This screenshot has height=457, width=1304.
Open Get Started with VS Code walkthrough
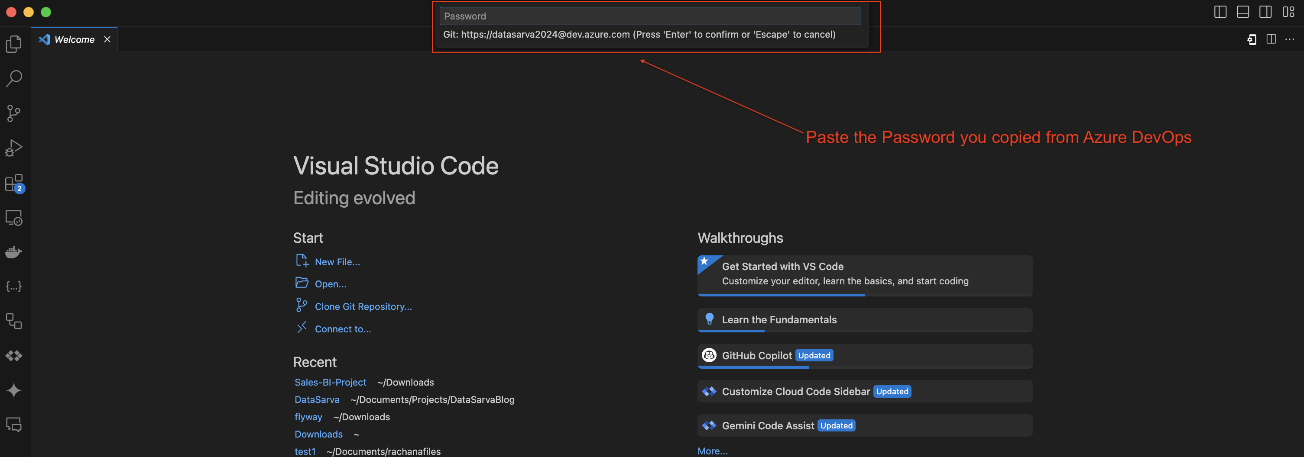(865, 276)
